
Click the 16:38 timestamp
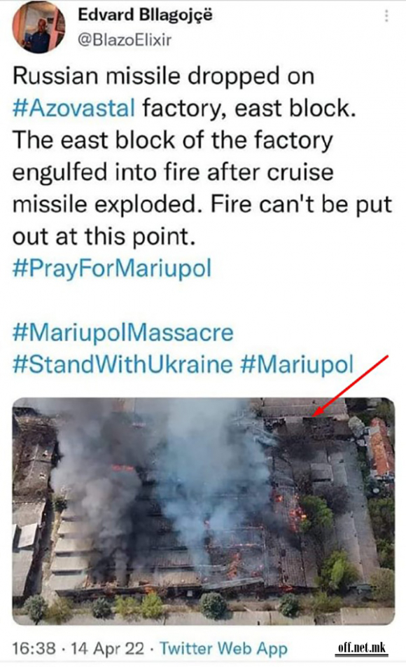(34, 649)
